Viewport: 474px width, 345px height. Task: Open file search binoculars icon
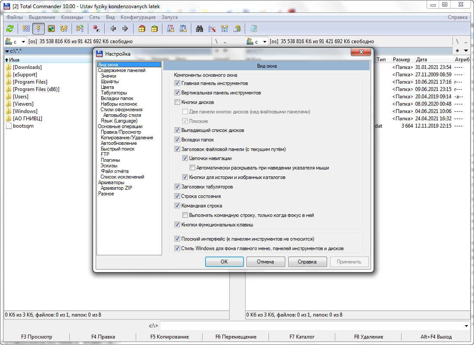tap(200, 29)
